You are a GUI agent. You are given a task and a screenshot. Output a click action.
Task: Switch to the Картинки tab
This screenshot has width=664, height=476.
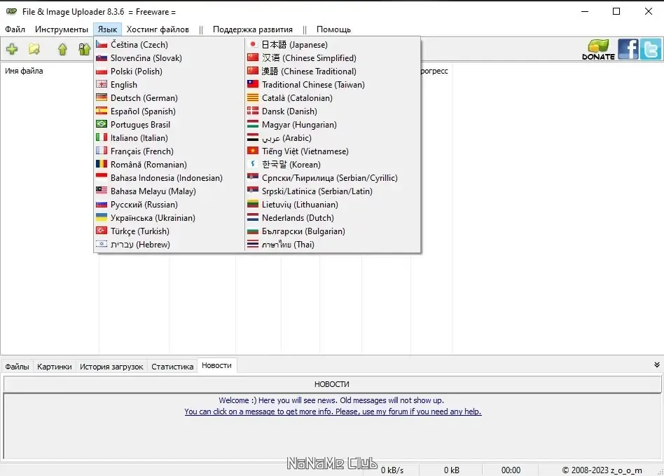pos(54,366)
